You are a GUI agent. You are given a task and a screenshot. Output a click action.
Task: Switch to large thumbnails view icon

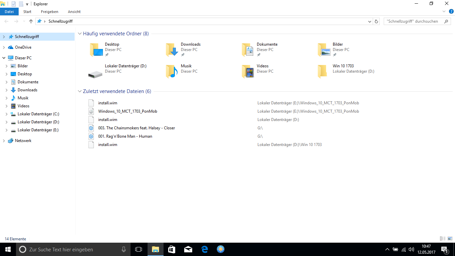(x=450, y=239)
